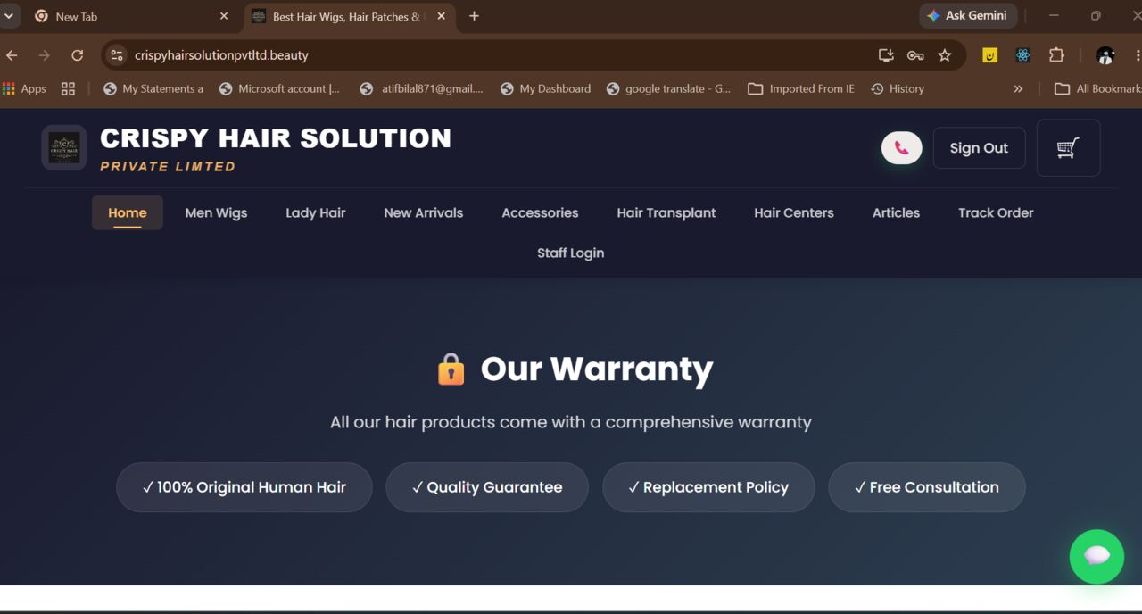Open the React Developer Tools extension icon

coord(1023,55)
